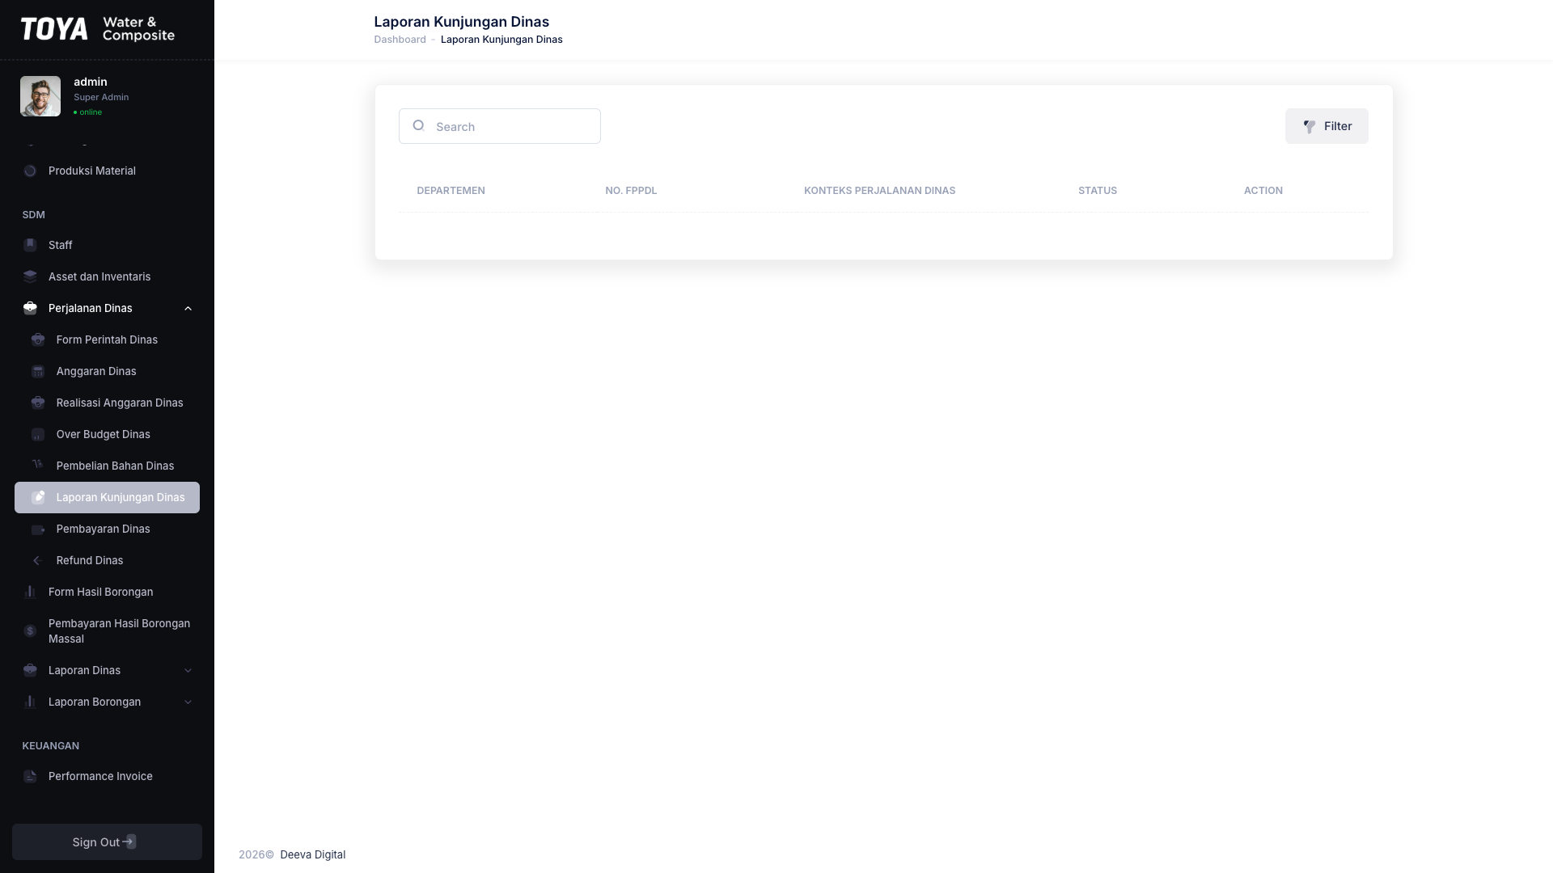
Task: Click the Filter button
Action: pyautogui.click(x=1327, y=126)
